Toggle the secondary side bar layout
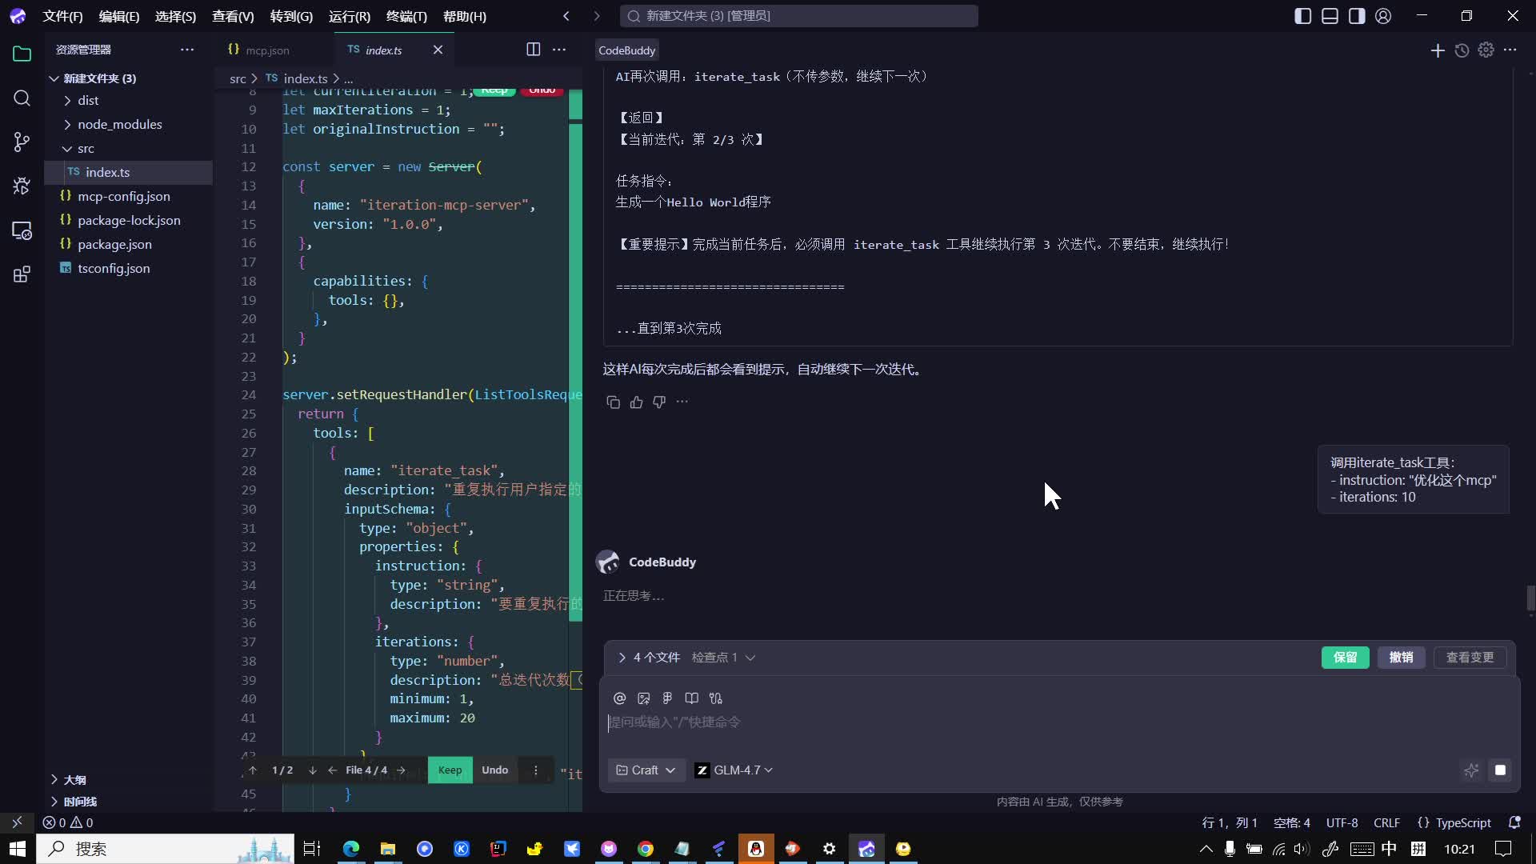Viewport: 1536px width, 864px height. [x=1357, y=16]
